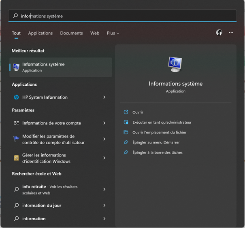The width and height of the screenshot is (245, 228).
Task: Click the HP System Information result text
Action: coord(45,97)
